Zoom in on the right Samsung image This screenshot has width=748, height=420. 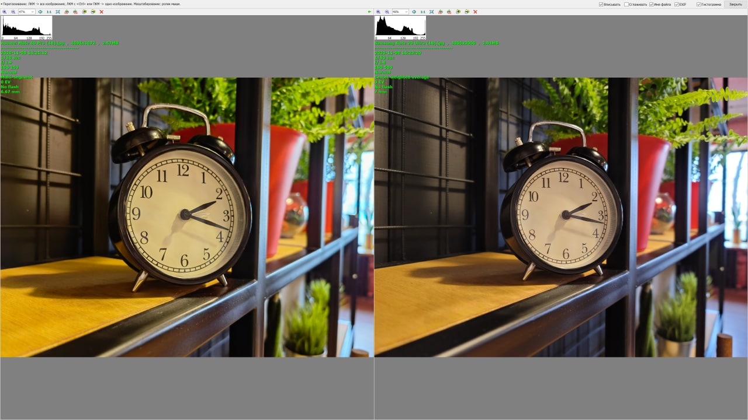pyautogui.click(x=378, y=12)
